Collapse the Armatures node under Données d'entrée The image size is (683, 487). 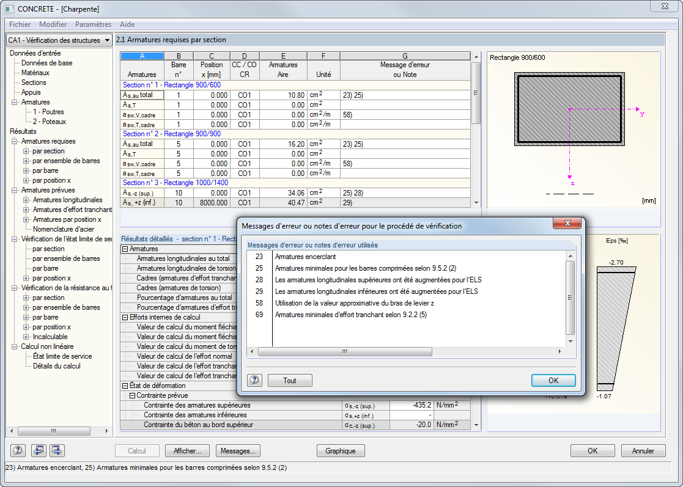15,102
